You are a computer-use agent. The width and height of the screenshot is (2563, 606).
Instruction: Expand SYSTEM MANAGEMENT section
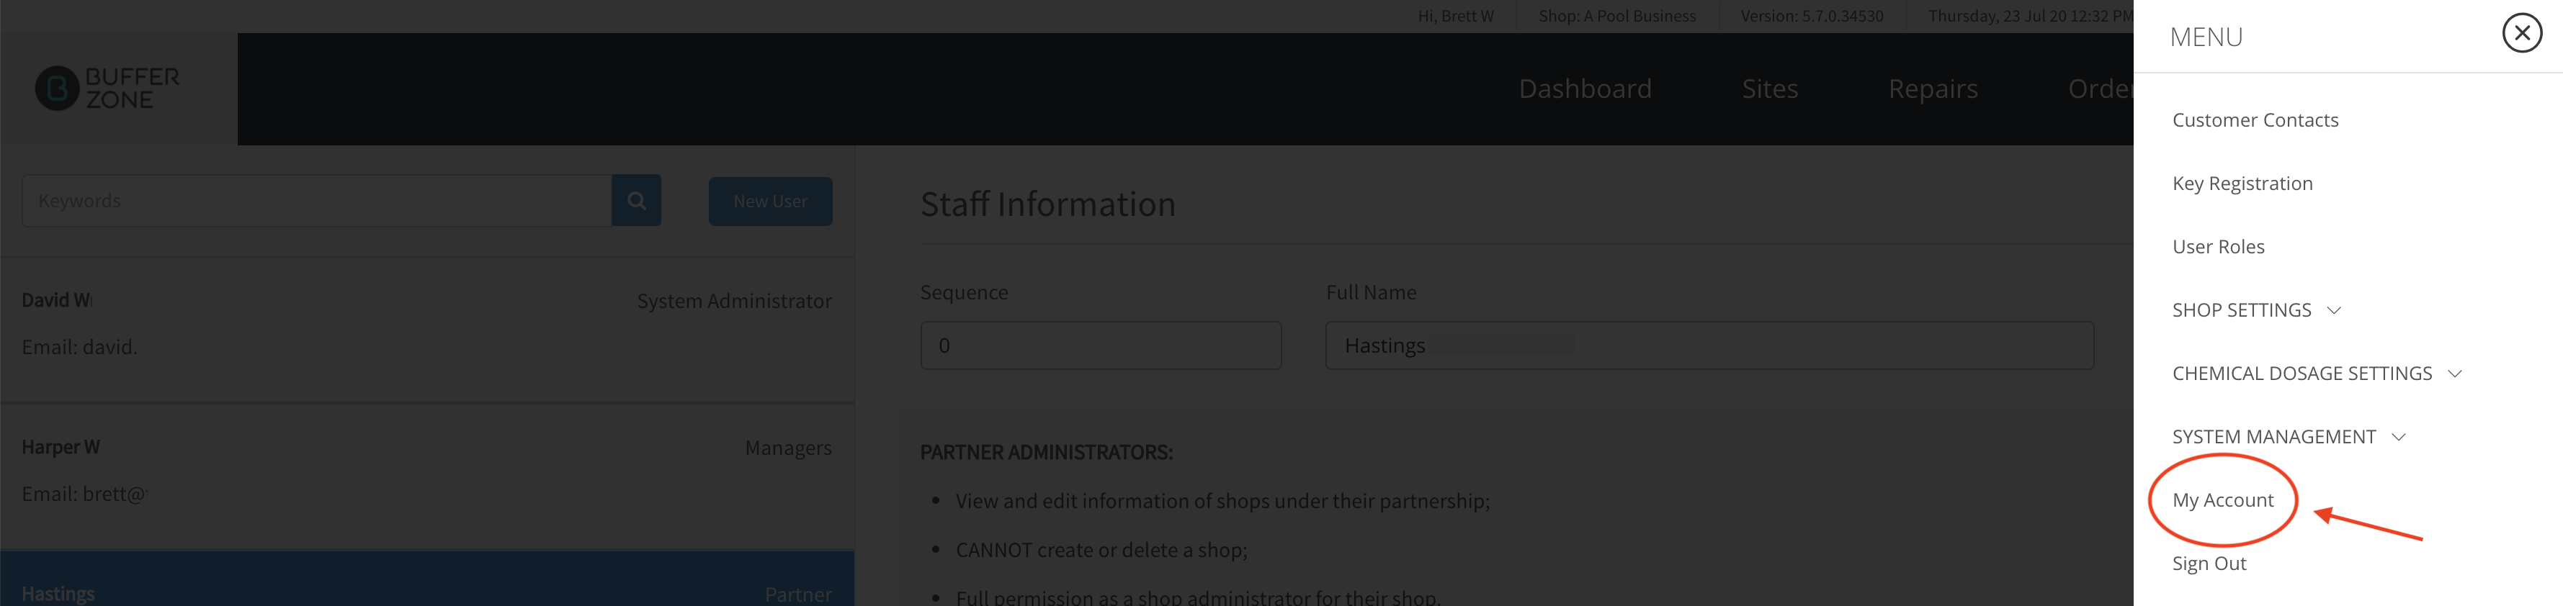(2289, 437)
